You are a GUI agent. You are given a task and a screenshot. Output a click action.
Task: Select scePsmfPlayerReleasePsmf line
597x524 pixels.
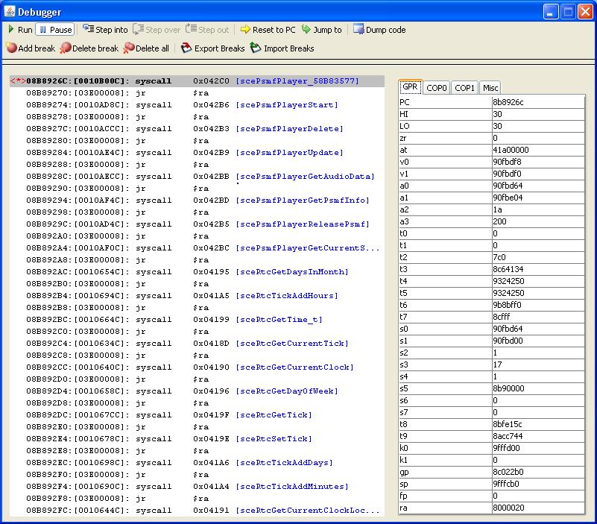197,224
